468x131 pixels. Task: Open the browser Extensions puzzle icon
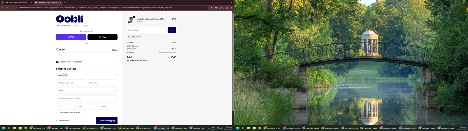(220, 8)
